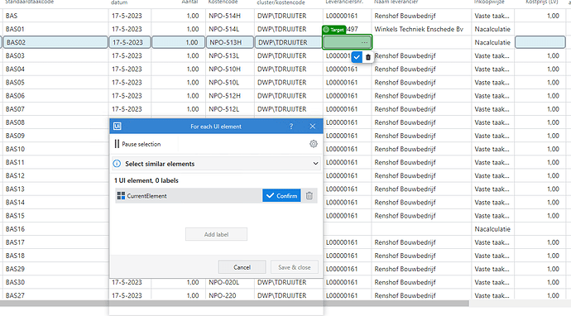This screenshot has height=316, width=571.
Task: Click info icon beside Select similar elements
Action: pos(117,164)
